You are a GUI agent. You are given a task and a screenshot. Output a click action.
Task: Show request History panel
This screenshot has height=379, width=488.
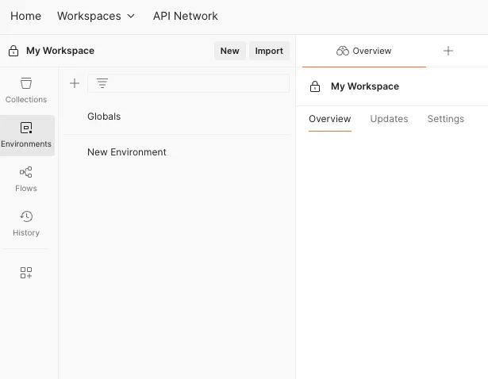(x=26, y=224)
